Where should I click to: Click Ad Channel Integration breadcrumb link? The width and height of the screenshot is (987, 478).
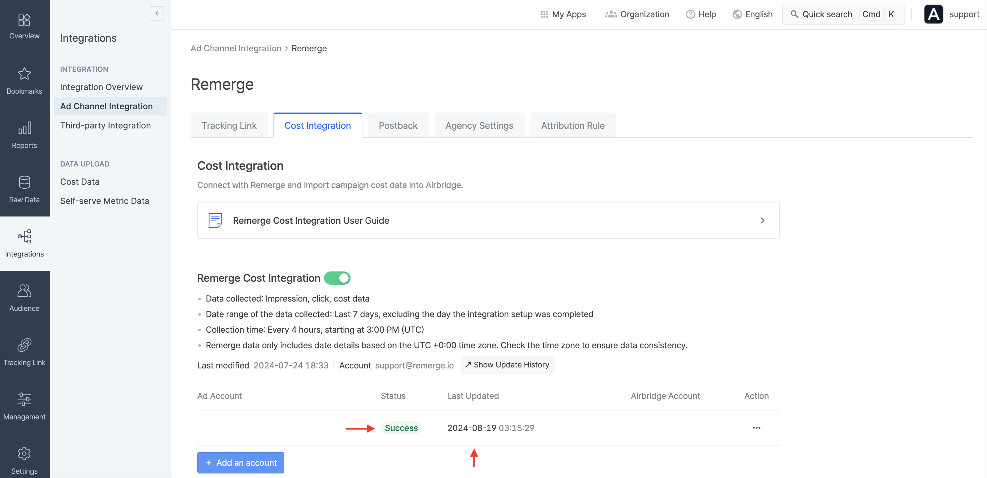click(236, 48)
